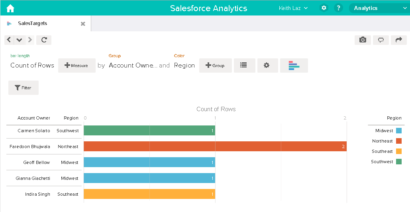Click the Gianna Giachetti blue bar
Screen dimensions: 410x212
tap(149, 178)
